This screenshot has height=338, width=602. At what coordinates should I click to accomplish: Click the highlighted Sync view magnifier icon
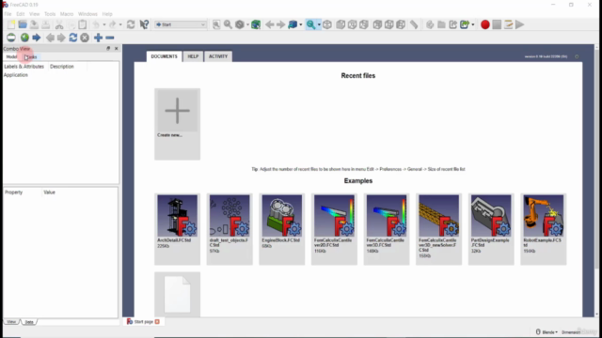pos(310,24)
